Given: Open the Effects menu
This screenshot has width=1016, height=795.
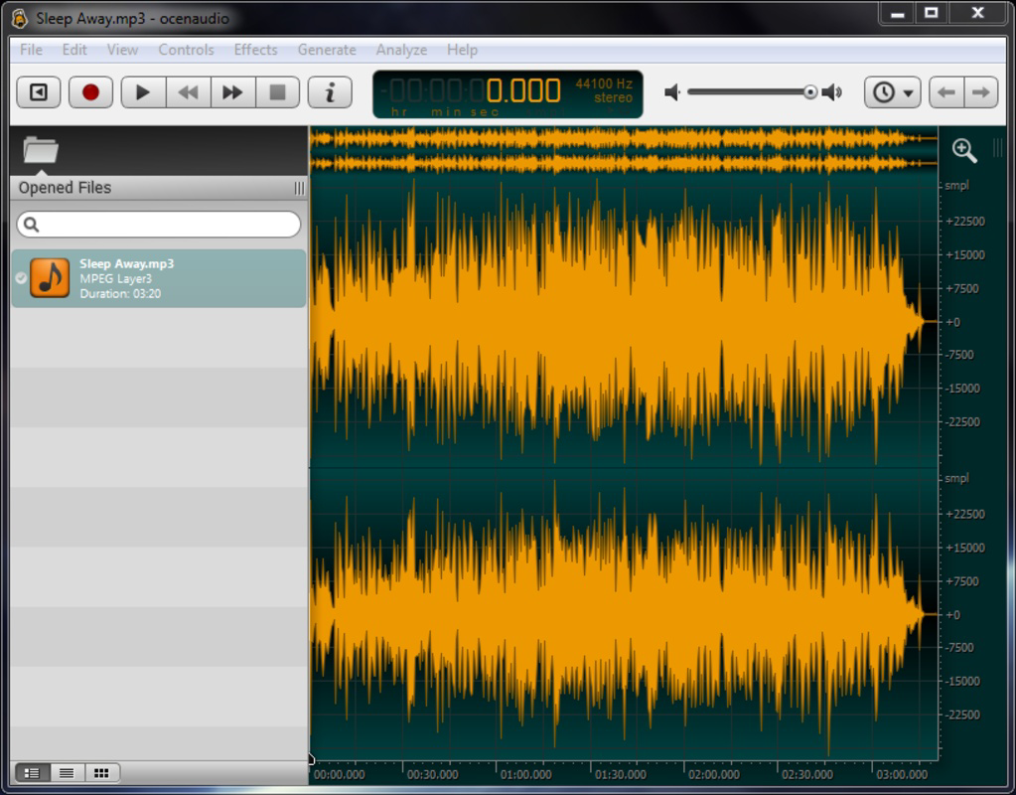Looking at the screenshot, I should pyautogui.click(x=255, y=50).
